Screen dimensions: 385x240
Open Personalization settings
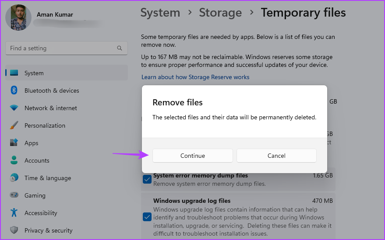67,125
